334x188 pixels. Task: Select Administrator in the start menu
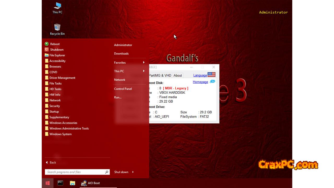point(123,45)
